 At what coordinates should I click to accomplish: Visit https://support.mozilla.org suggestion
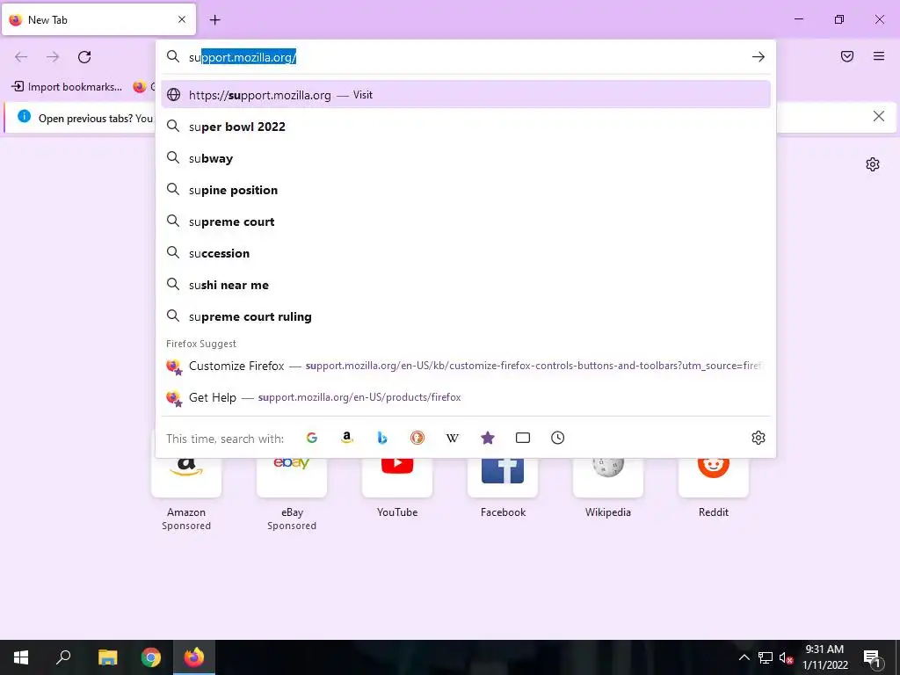[x=466, y=95]
